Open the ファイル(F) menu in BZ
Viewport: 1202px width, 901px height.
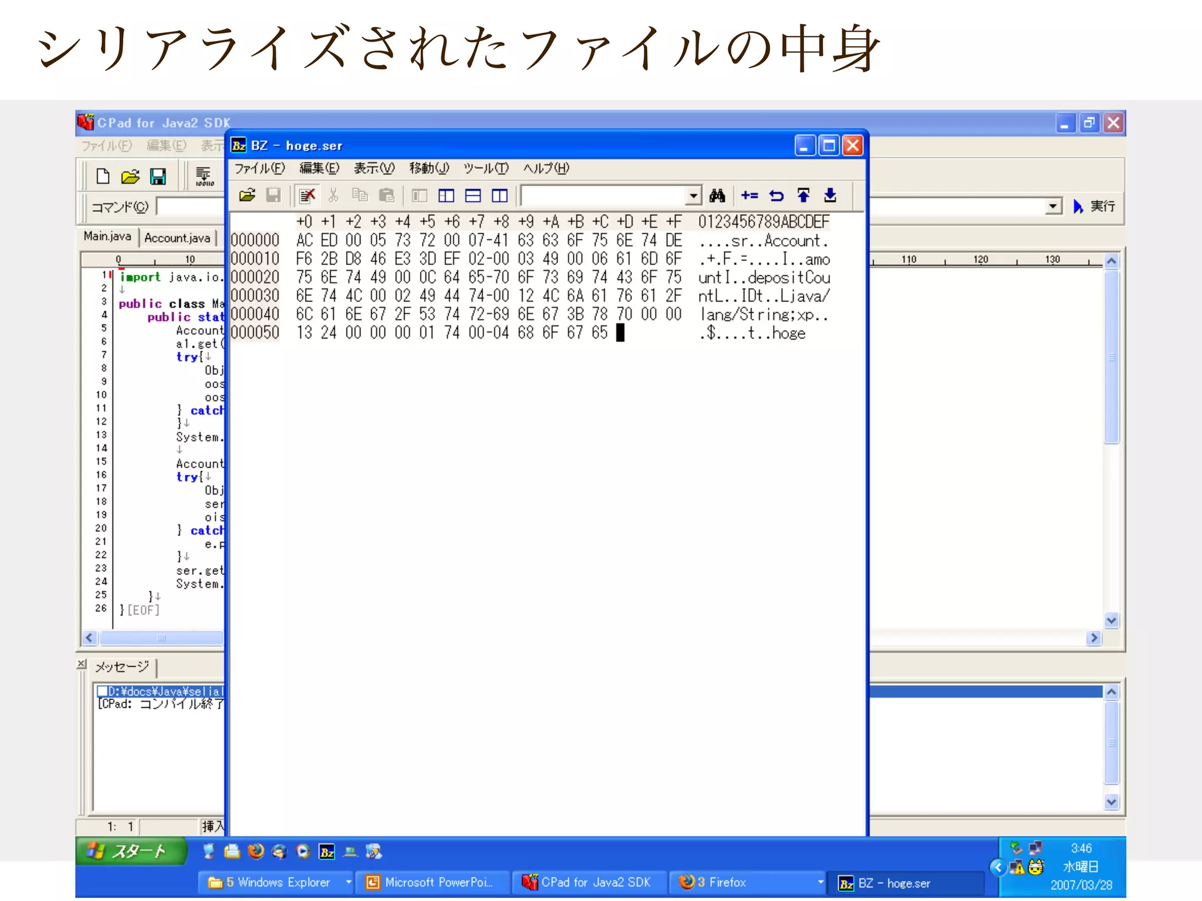point(259,168)
